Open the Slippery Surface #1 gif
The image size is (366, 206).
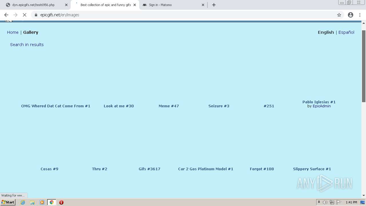pos(312,169)
